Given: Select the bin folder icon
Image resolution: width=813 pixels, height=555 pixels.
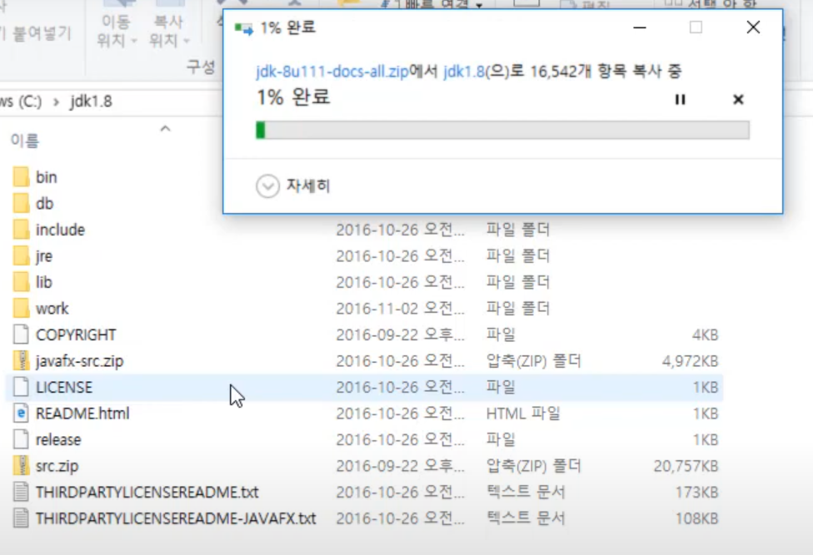Looking at the screenshot, I should [22, 177].
